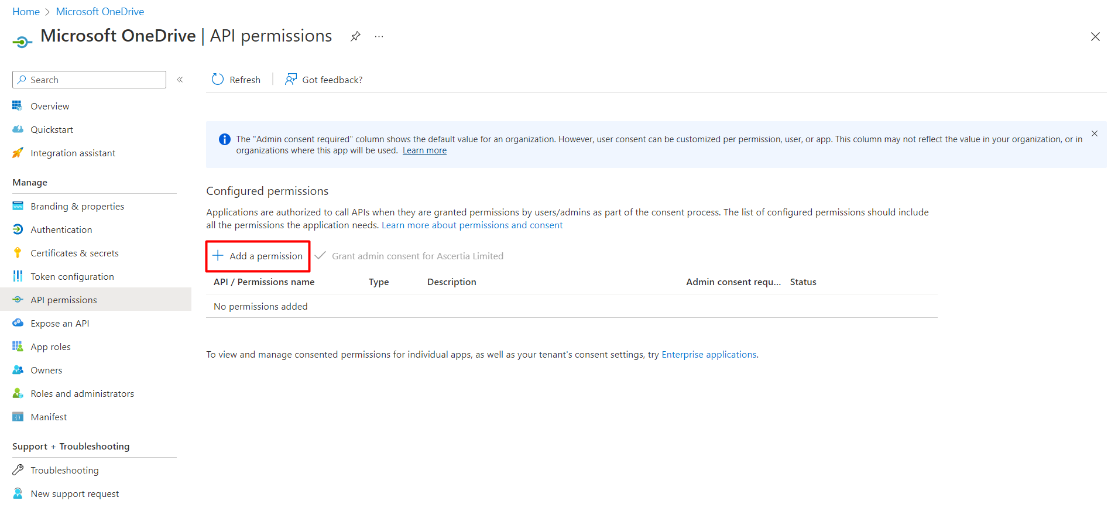
Task: Click the Manifest icon
Action: pos(18,417)
